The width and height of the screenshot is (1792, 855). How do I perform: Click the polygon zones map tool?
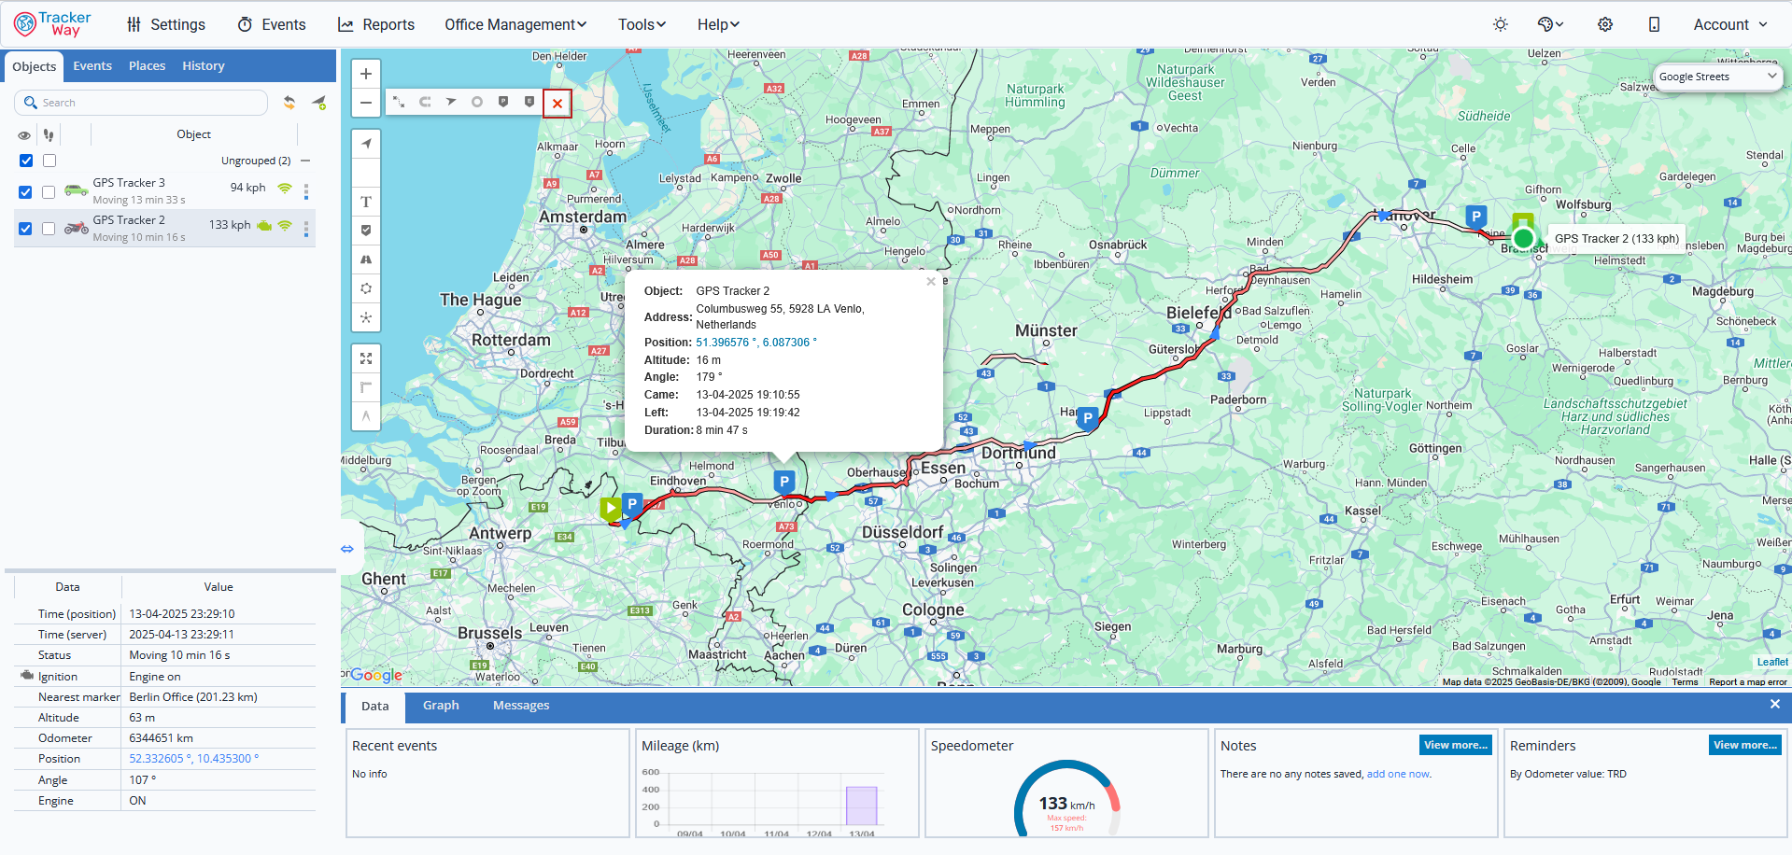(x=366, y=288)
